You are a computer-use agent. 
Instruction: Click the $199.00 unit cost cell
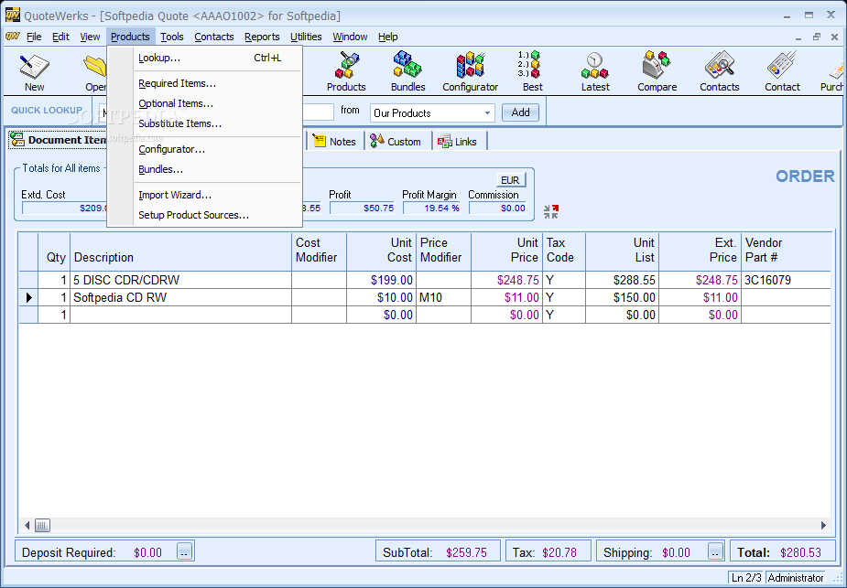pyautogui.click(x=381, y=280)
